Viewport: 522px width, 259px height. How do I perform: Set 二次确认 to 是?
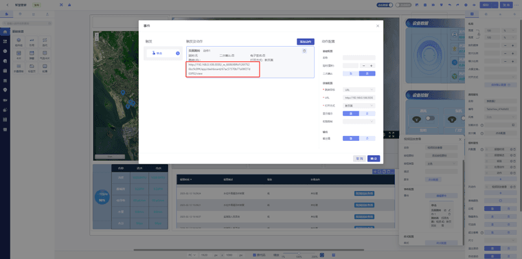[x=351, y=74]
